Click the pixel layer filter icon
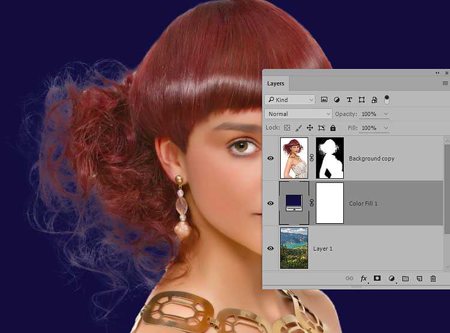 (x=324, y=100)
